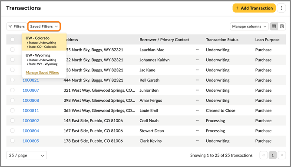
Task: Click ellipsis icon in Johannes Kaidyn row
Action: [x=198, y=60]
